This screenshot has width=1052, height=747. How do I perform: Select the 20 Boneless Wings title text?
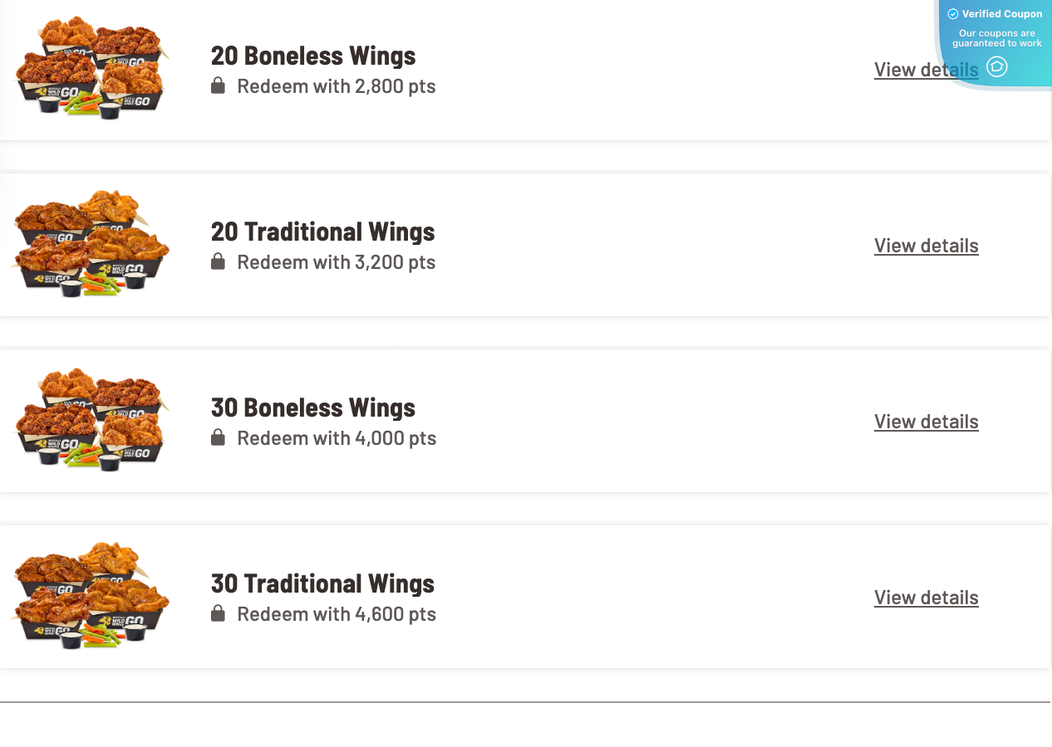tap(312, 56)
